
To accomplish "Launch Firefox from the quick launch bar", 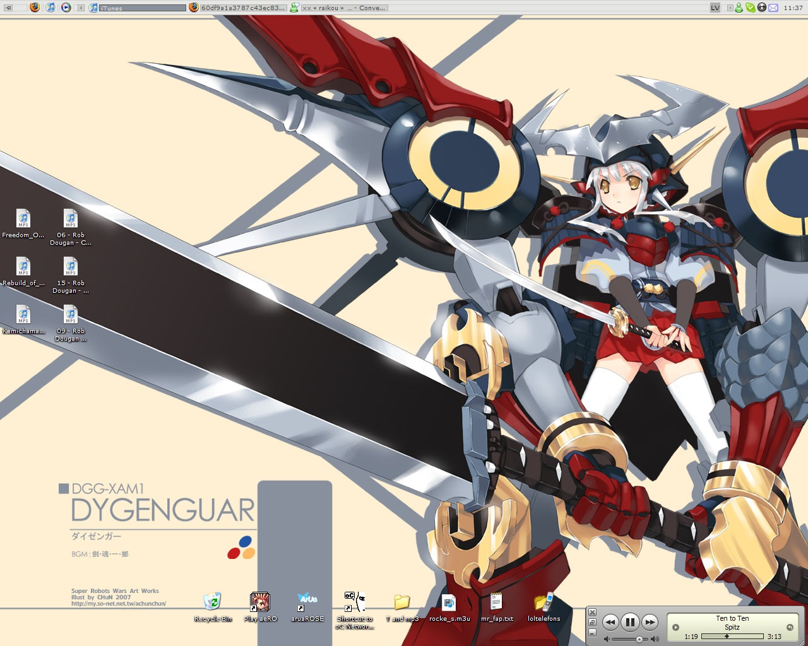I will tap(35, 8).
